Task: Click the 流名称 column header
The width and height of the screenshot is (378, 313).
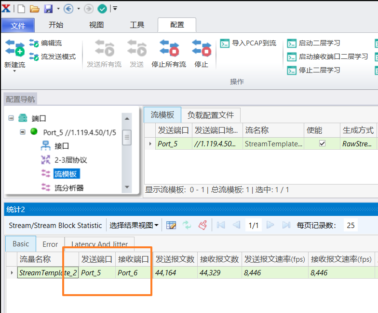Action: click(273, 130)
